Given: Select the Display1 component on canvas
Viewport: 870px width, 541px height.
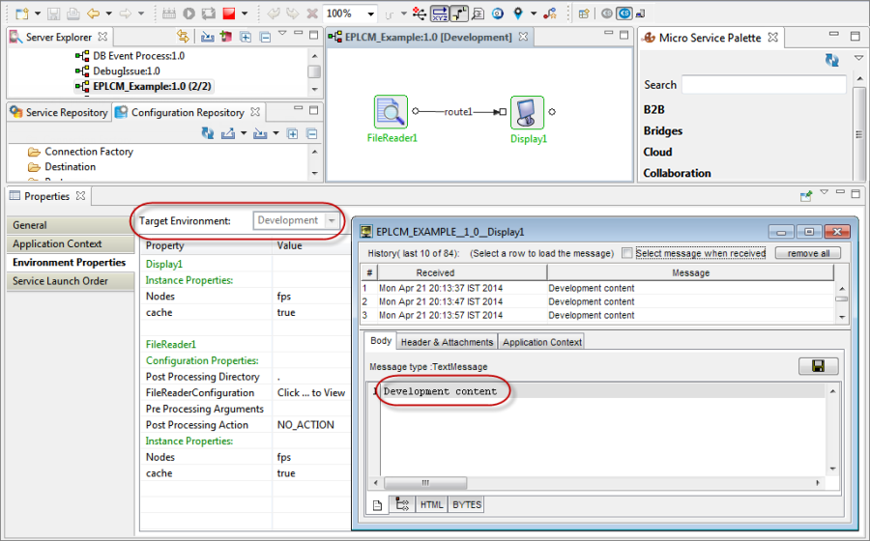Looking at the screenshot, I should (528, 113).
